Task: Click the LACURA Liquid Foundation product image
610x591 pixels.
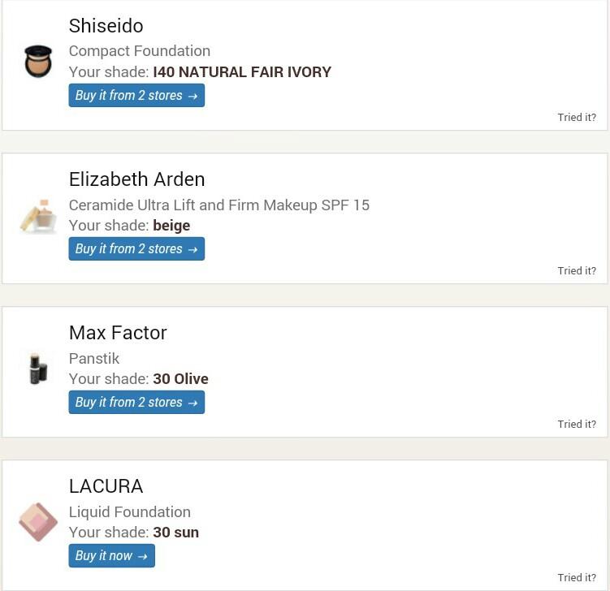Action: [x=38, y=522]
